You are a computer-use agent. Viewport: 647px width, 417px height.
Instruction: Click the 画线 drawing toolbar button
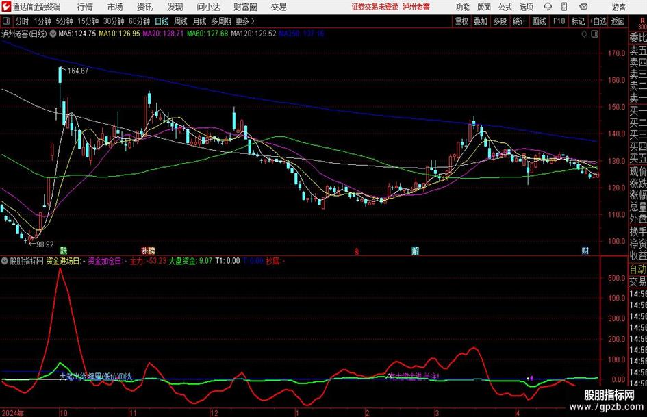click(x=539, y=21)
